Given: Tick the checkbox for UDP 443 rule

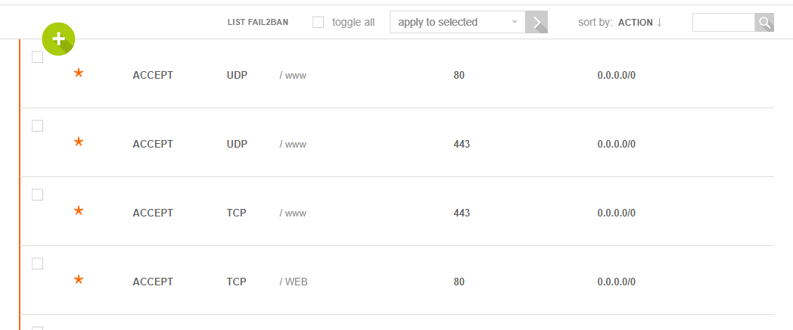Looking at the screenshot, I should [38, 126].
